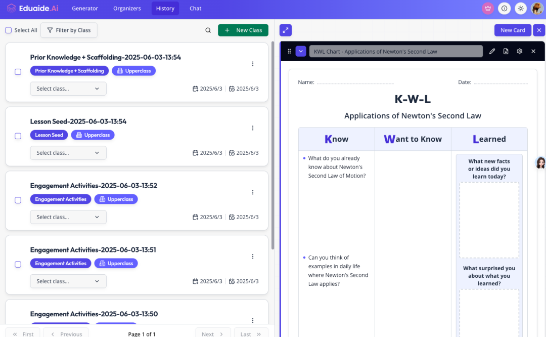Expand the purple chevron on the KWL card header
546x337 pixels.
(301, 51)
